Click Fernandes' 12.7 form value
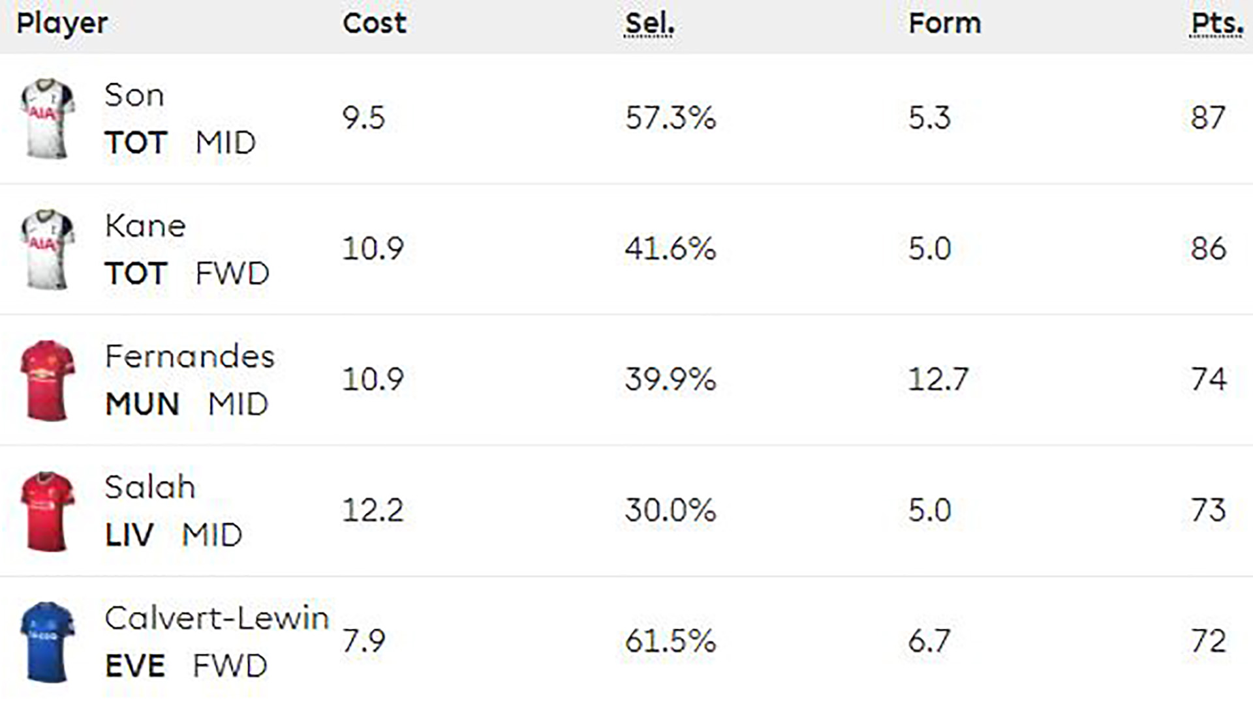 point(938,379)
